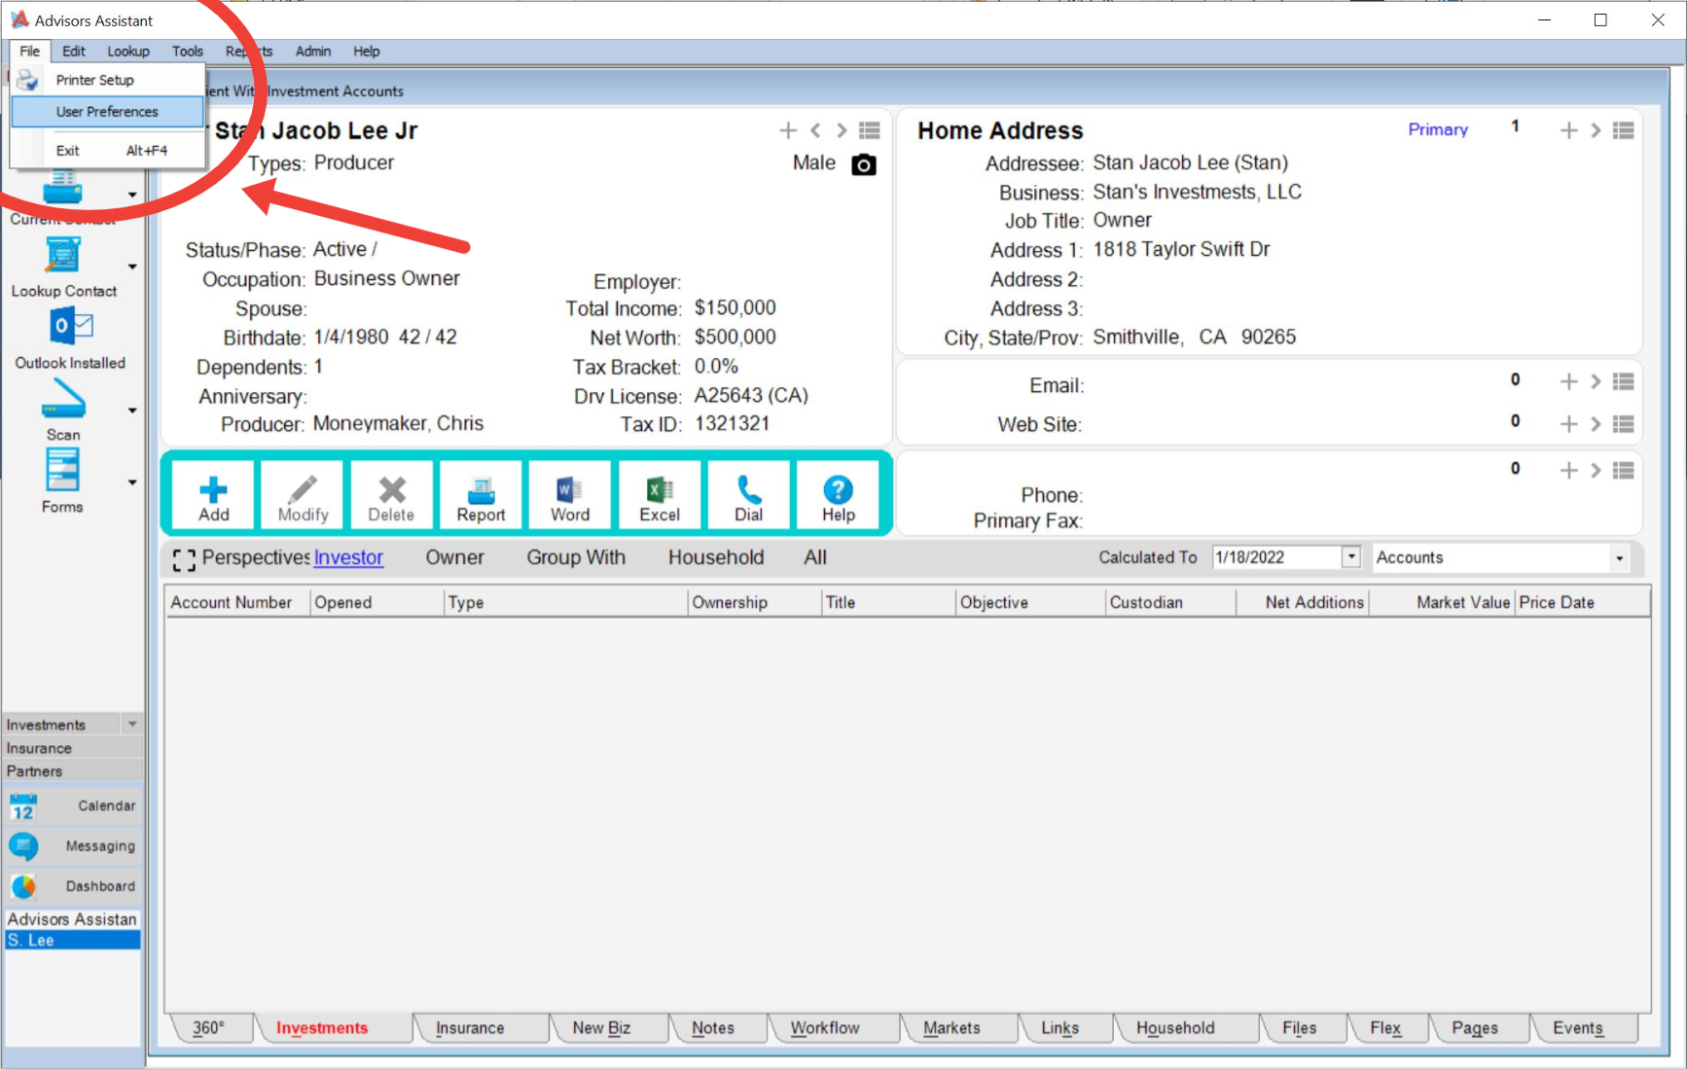This screenshot has height=1070, width=1687.
Task: Sort by Account Number column header
Action: click(x=238, y=603)
